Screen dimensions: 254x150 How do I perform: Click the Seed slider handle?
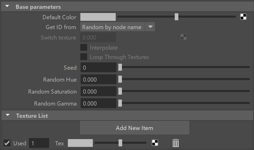pos(120,67)
